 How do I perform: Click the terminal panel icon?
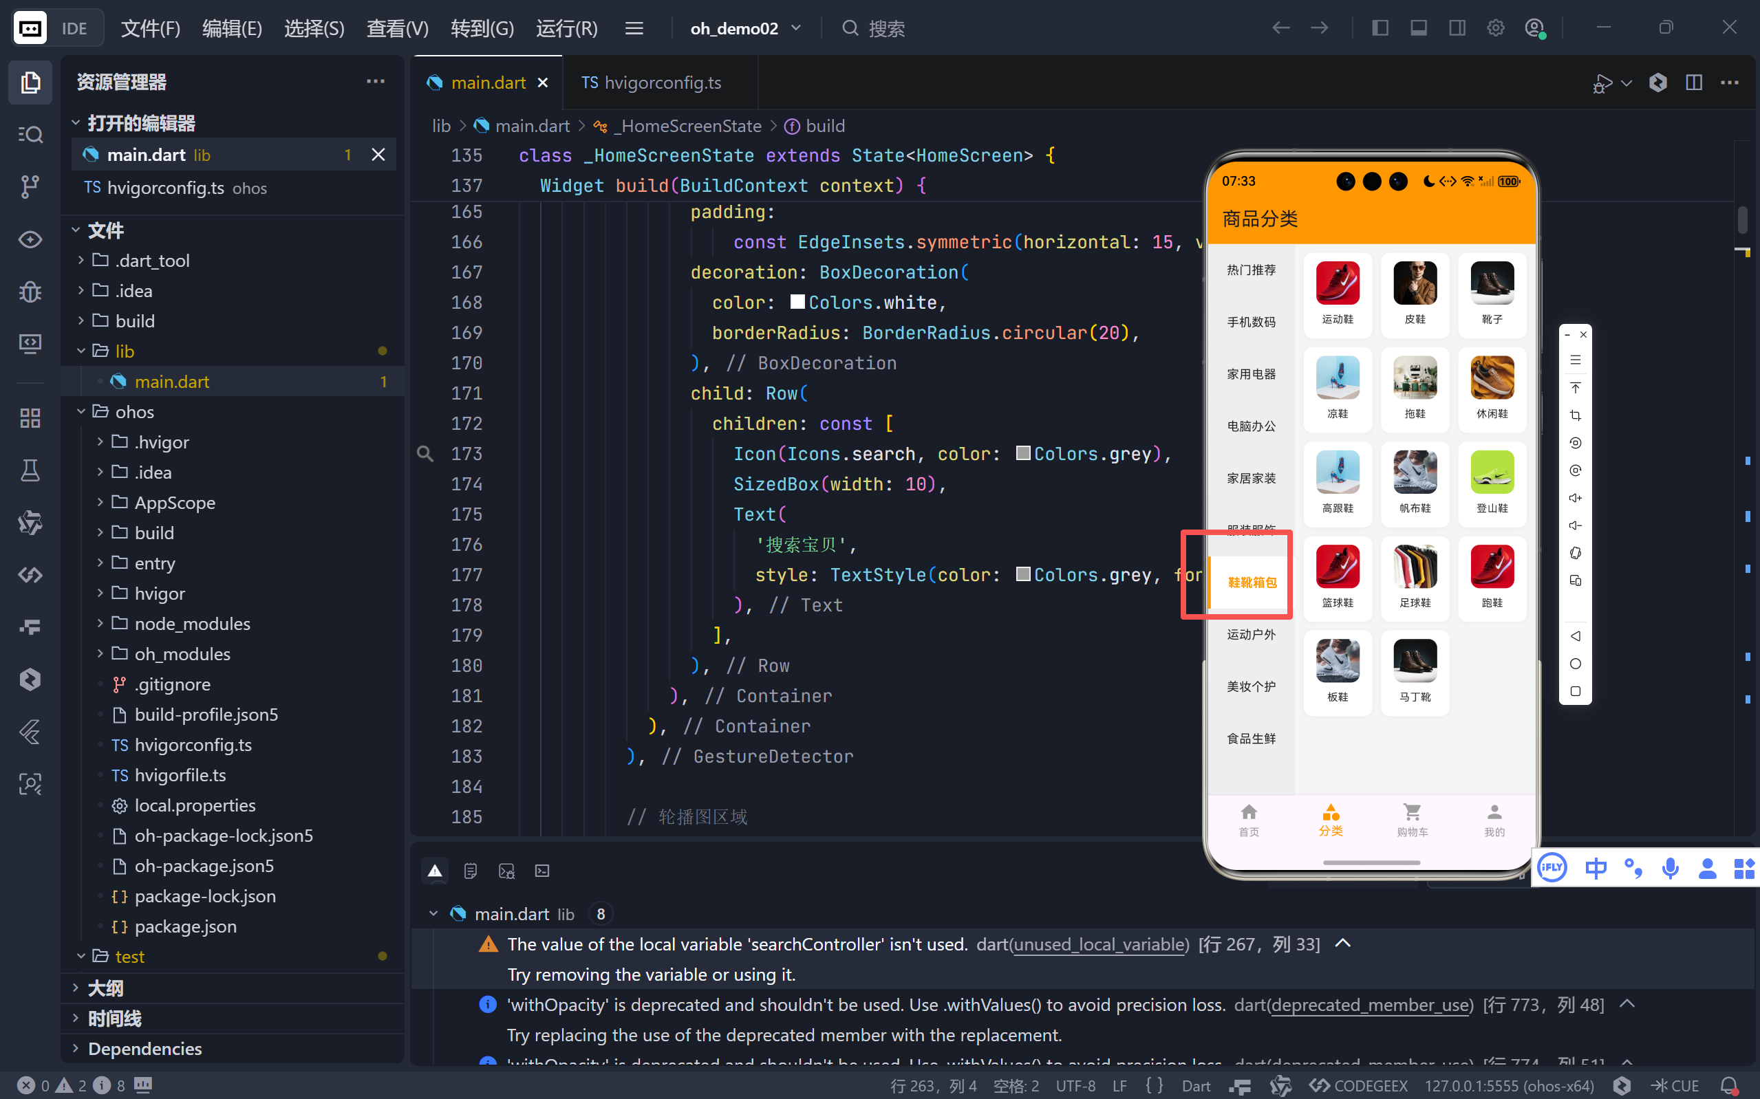542,871
